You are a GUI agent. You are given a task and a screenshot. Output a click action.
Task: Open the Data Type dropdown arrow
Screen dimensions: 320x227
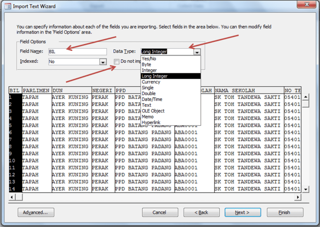tap(197, 52)
